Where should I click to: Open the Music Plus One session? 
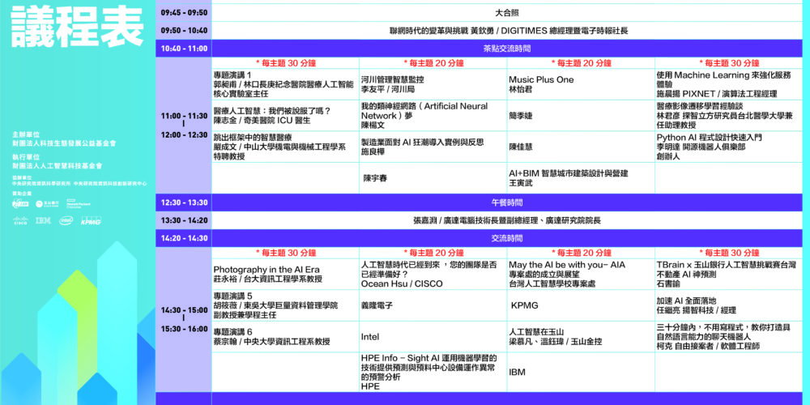tap(541, 85)
